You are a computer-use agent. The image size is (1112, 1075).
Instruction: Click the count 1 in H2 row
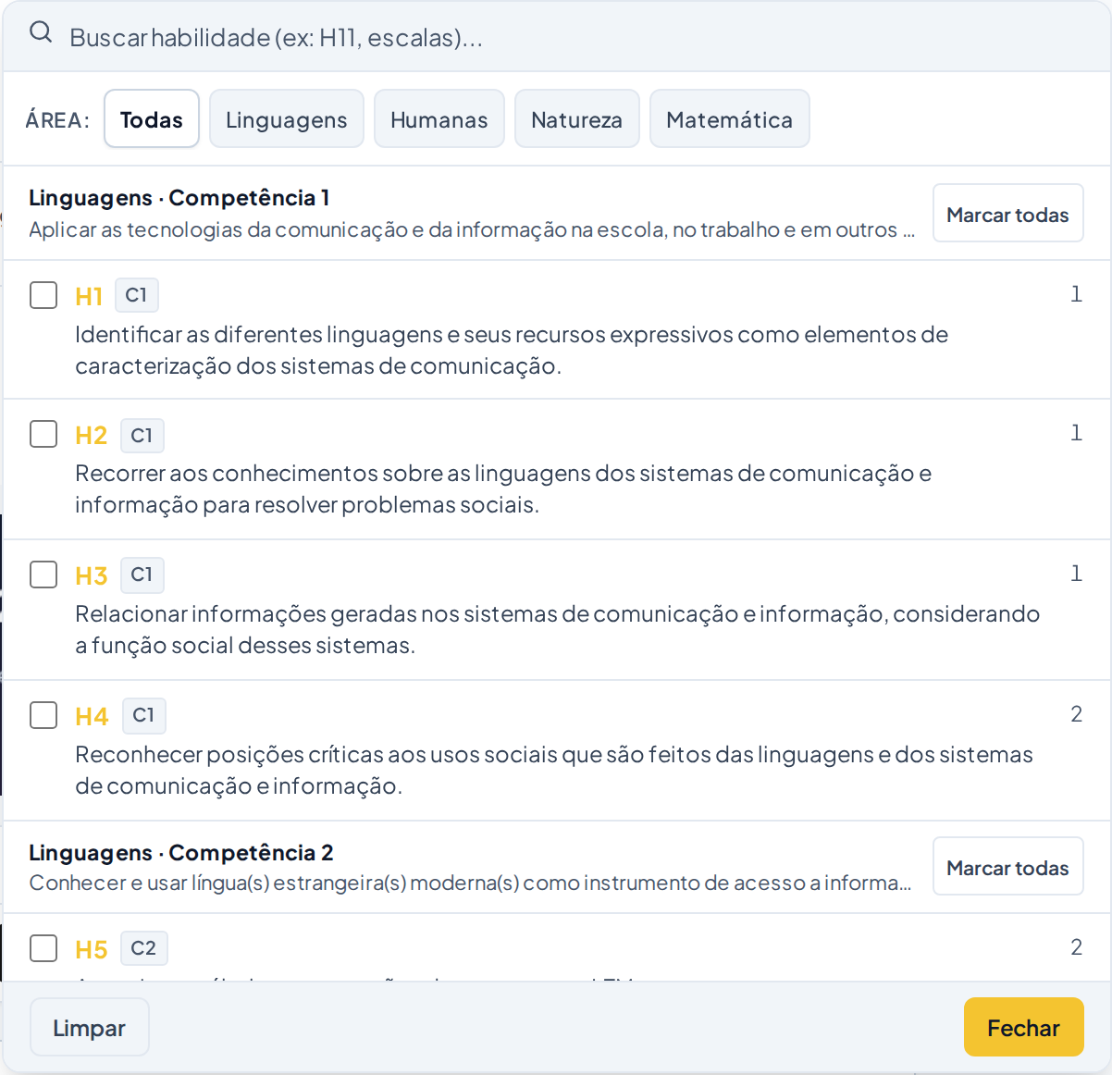[x=1076, y=433]
